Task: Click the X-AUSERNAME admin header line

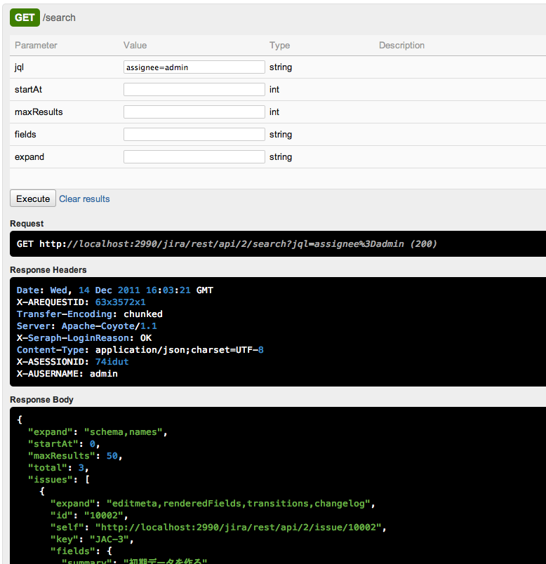Action: click(67, 374)
